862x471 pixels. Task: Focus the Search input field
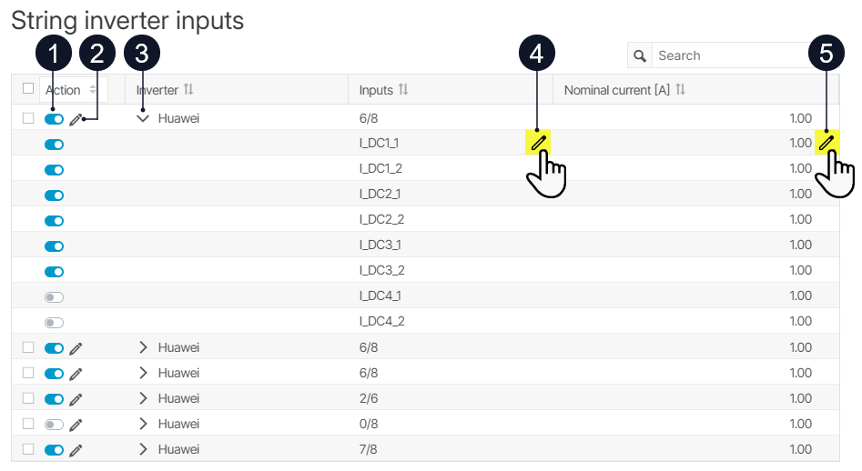(x=731, y=55)
